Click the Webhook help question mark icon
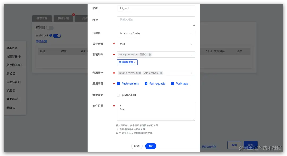287x156 pixels. 50,35
